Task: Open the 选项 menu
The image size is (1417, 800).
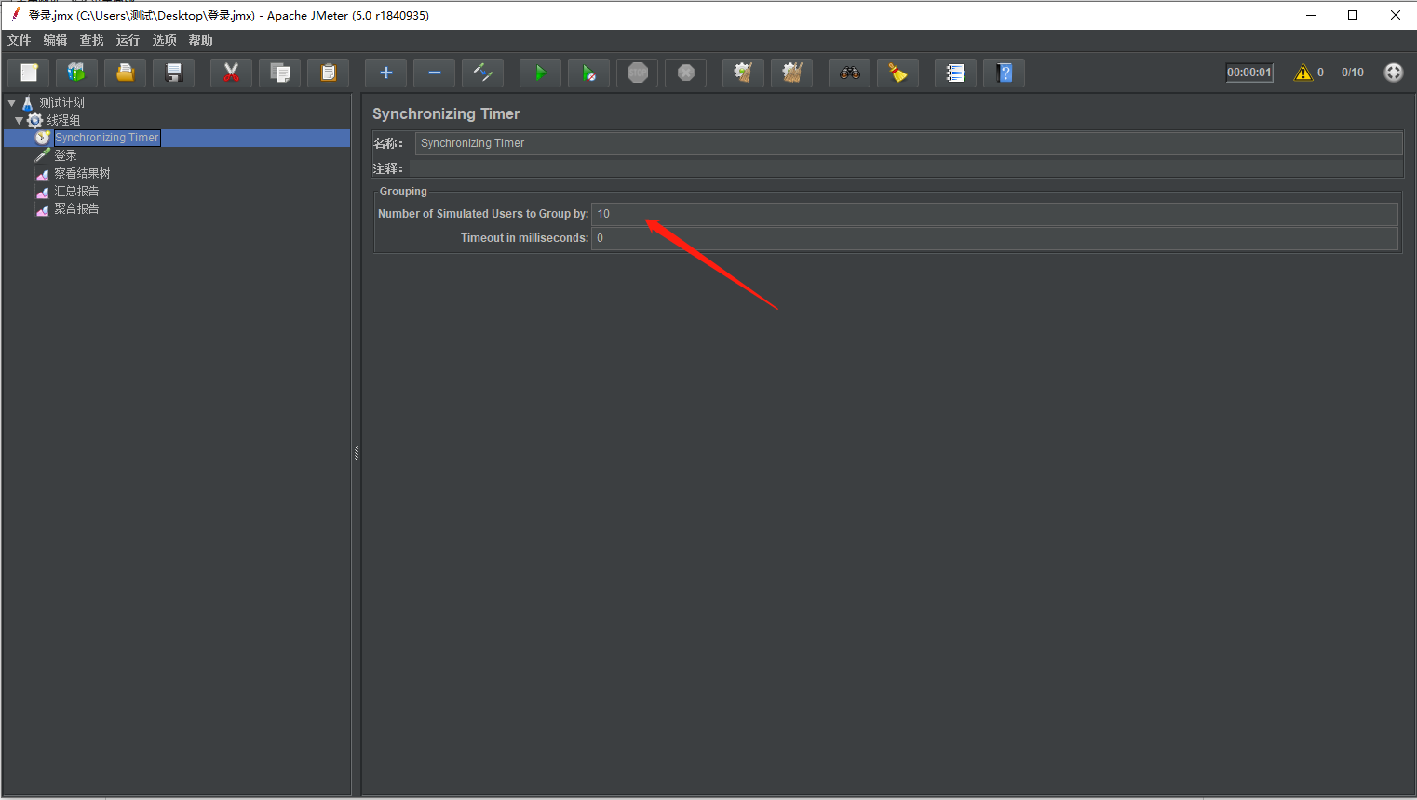Action: coord(165,40)
